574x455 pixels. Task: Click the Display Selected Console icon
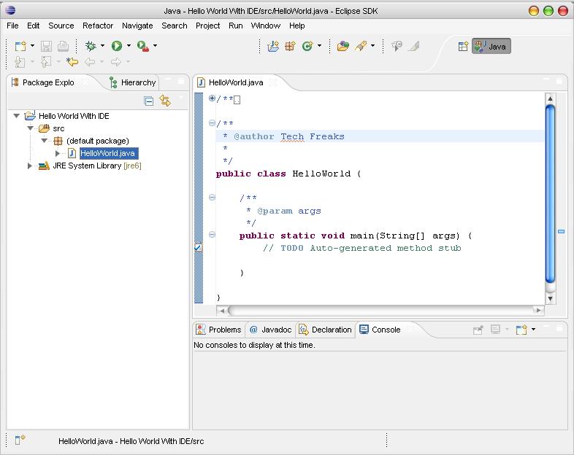(495, 330)
